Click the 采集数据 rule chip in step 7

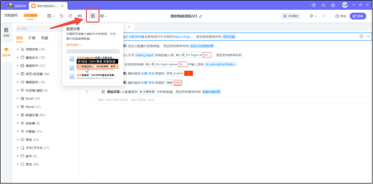[x=147, y=92]
